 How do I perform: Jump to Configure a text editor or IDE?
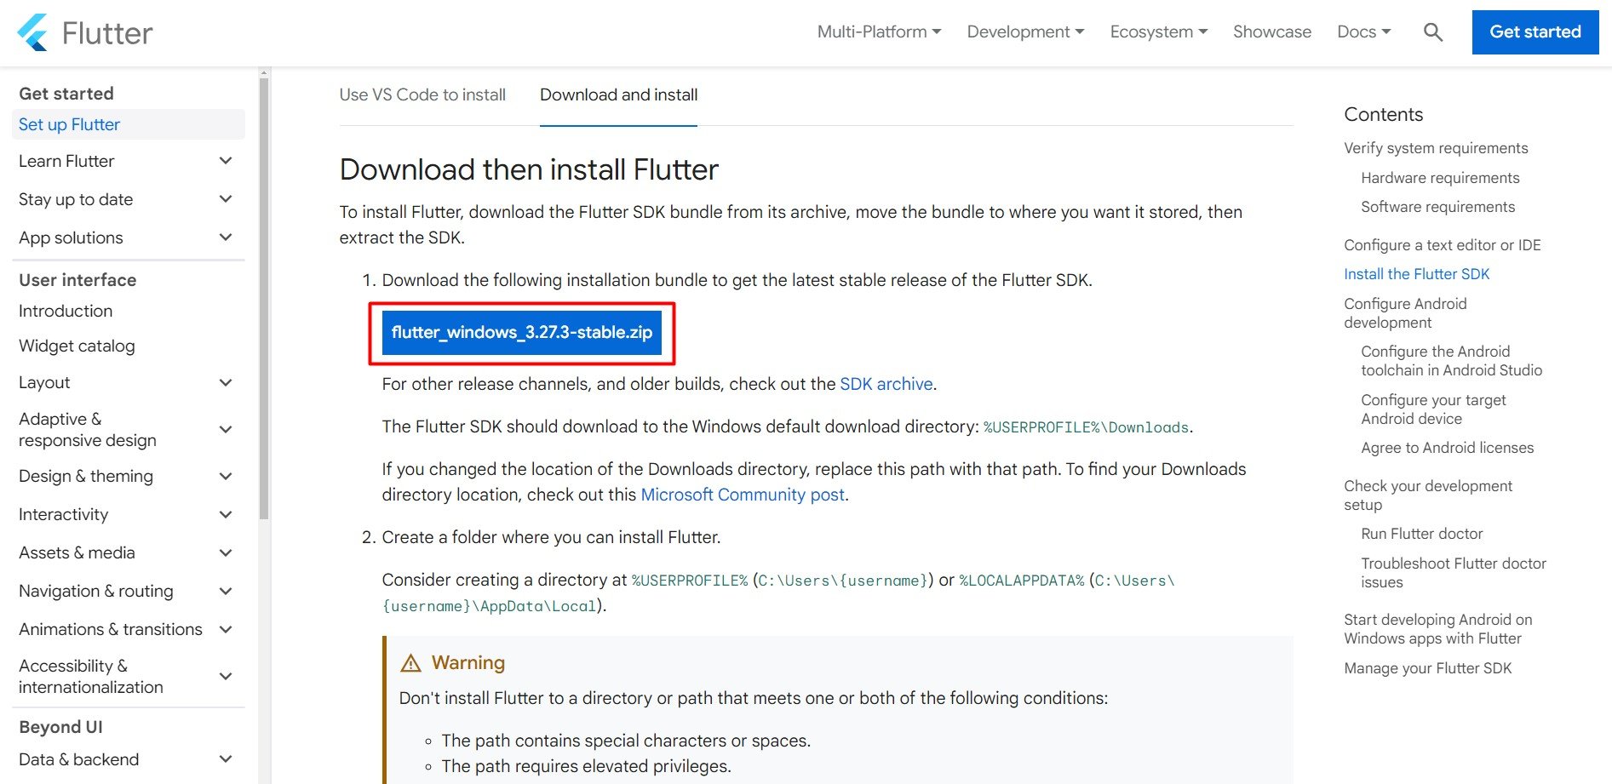click(x=1443, y=245)
